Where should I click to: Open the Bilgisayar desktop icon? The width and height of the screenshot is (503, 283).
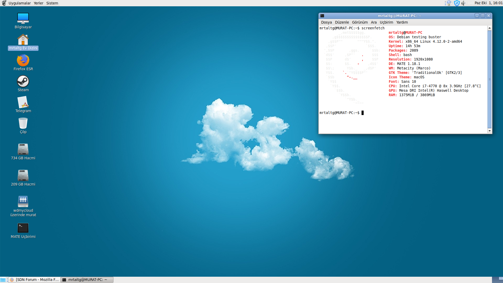(23, 18)
